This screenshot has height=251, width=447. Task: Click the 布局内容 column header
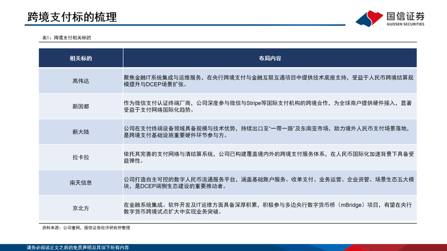coord(270,59)
